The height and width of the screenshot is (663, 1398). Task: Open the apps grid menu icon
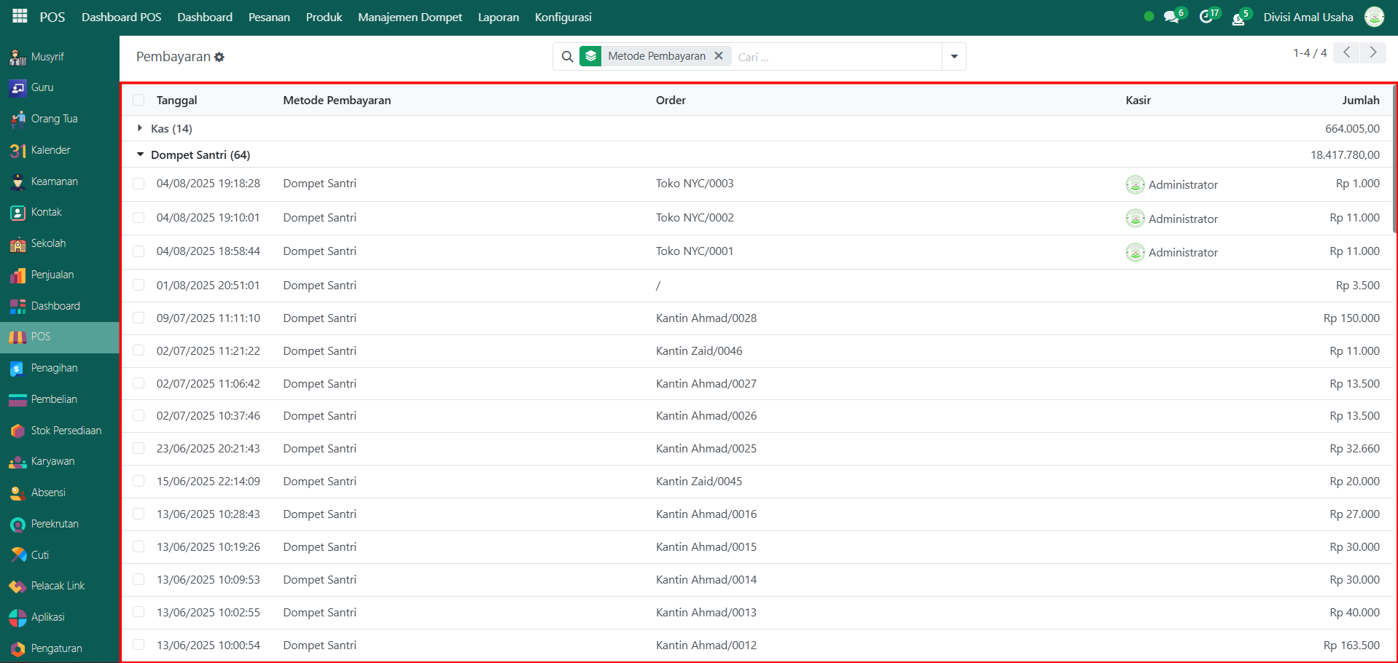20,16
